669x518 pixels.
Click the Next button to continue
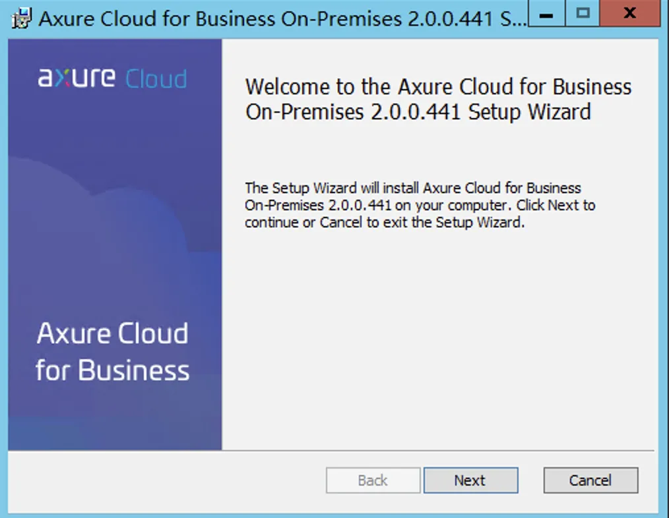pyautogui.click(x=470, y=480)
